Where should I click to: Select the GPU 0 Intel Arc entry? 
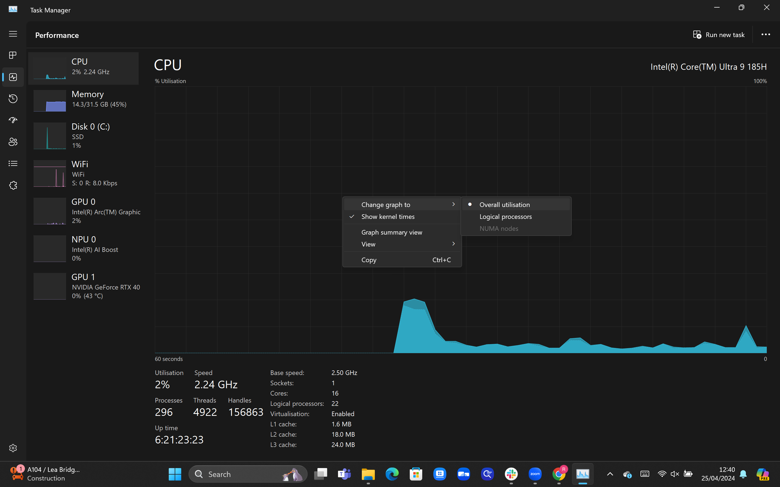point(83,211)
